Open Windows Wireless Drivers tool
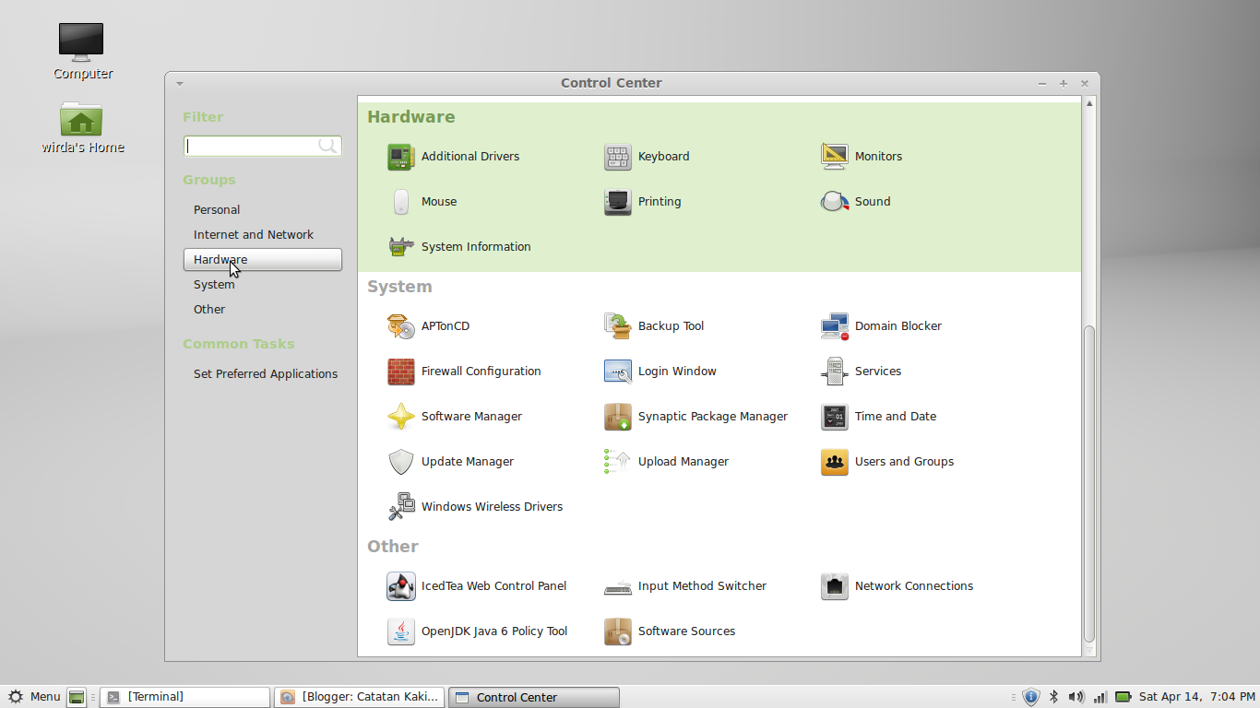1260x708 pixels. tap(491, 507)
